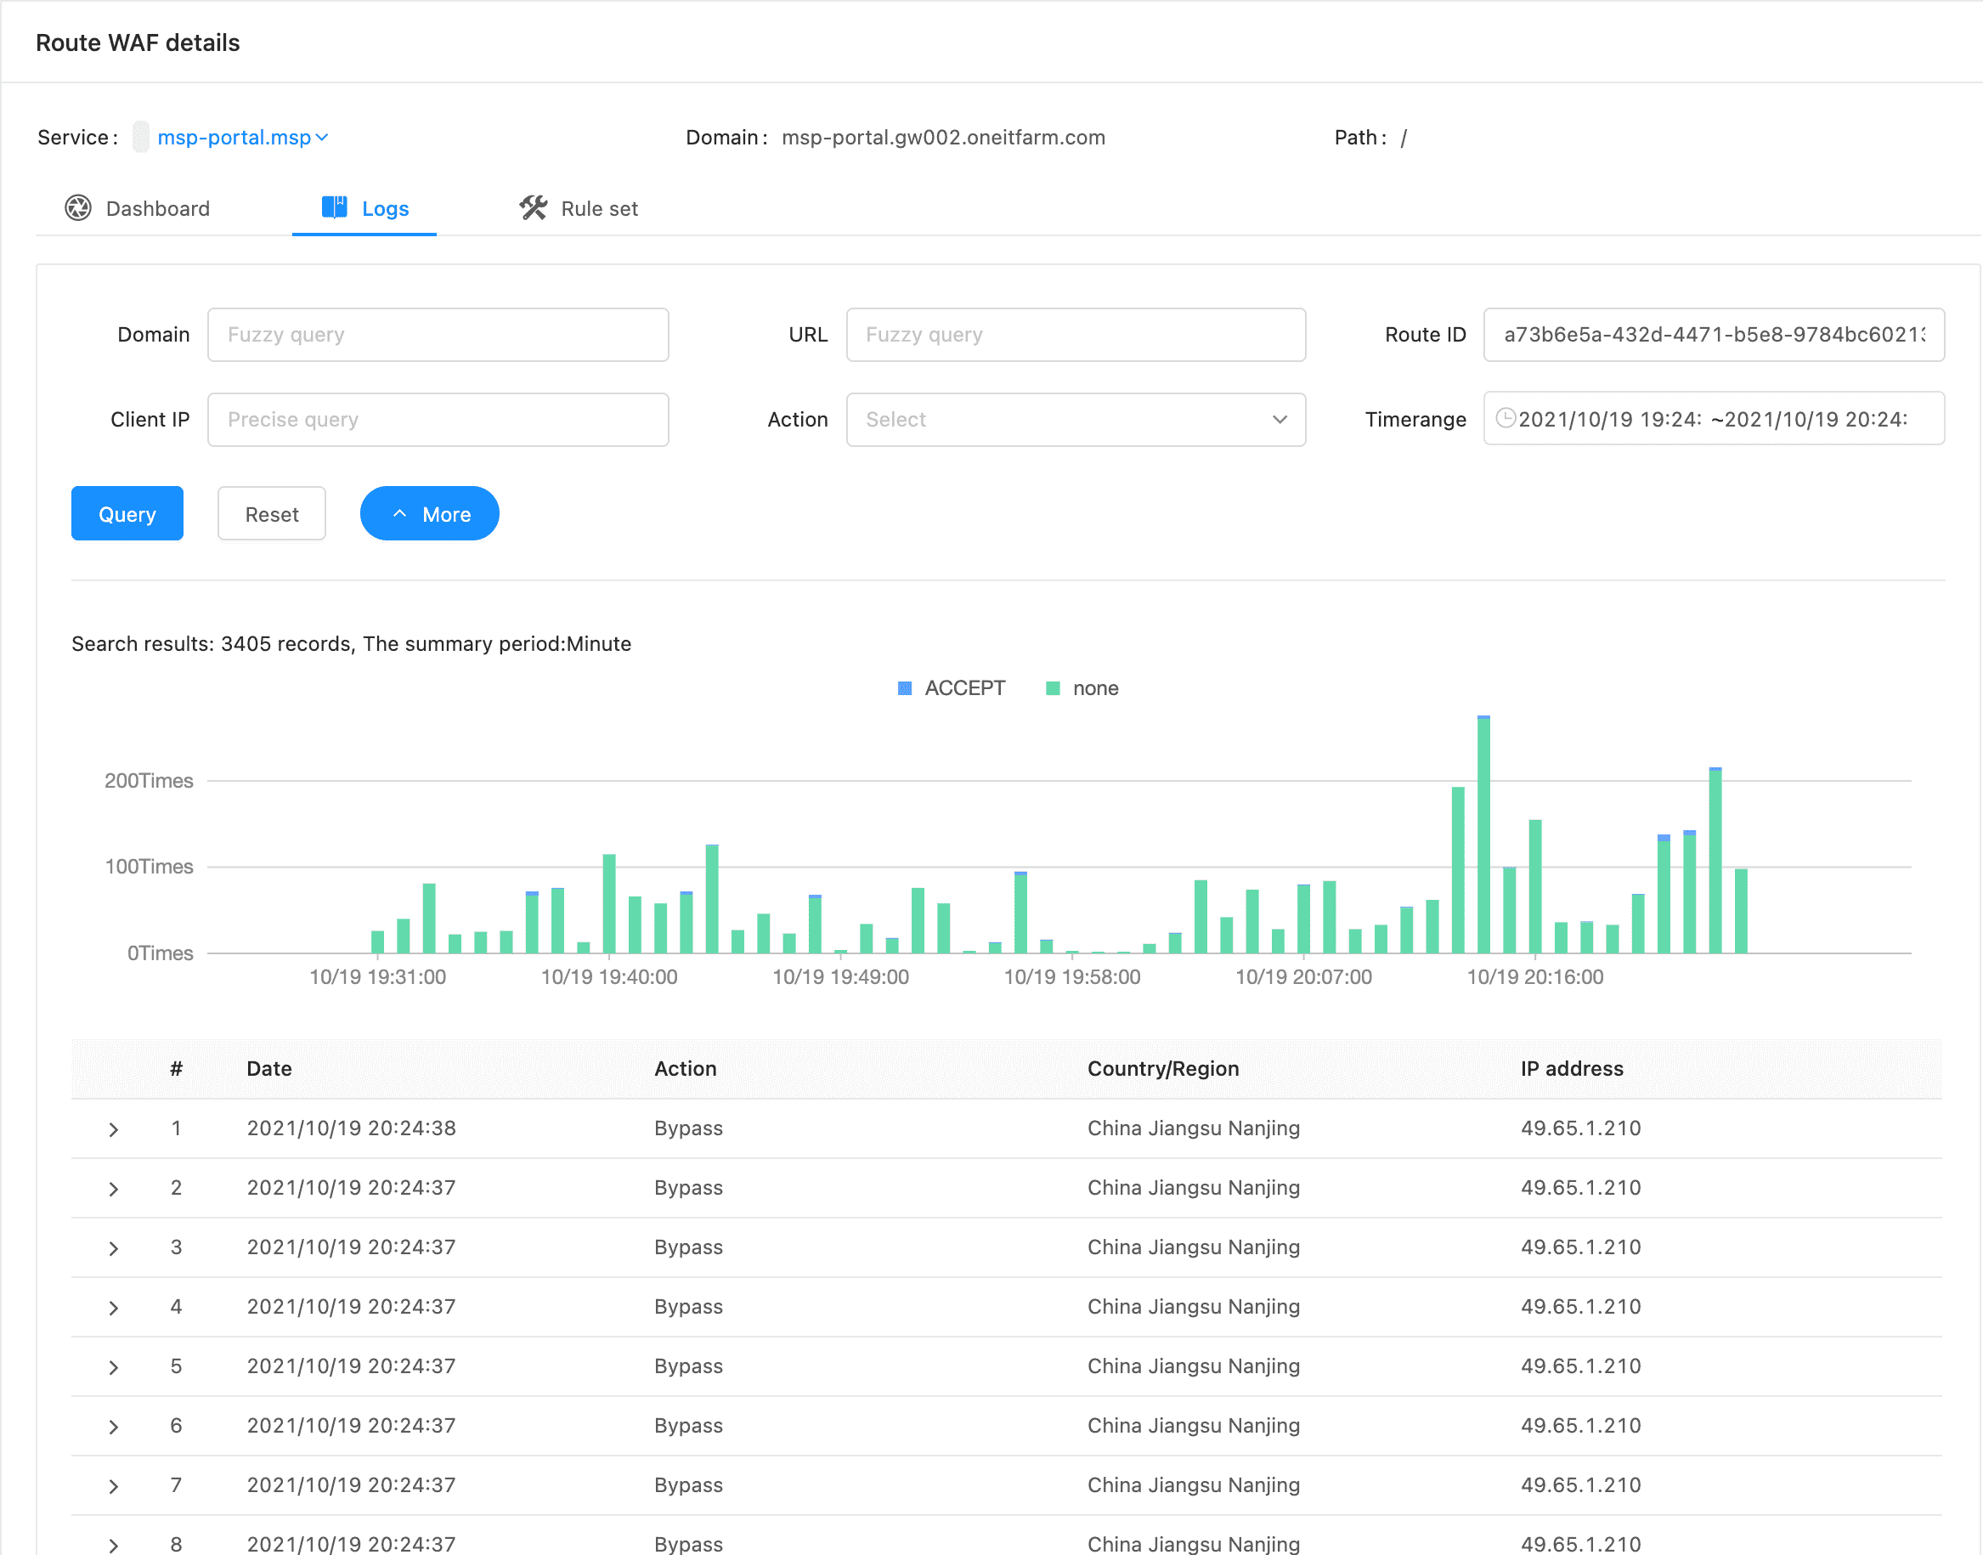
Task: Click IP 49.65.1.210 in row 1
Action: [x=1581, y=1128]
